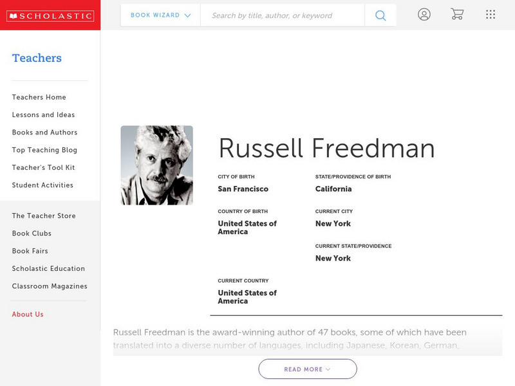The height and width of the screenshot is (386, 515).
Task: Click the About Us link
Action: (x=28, y=315)
